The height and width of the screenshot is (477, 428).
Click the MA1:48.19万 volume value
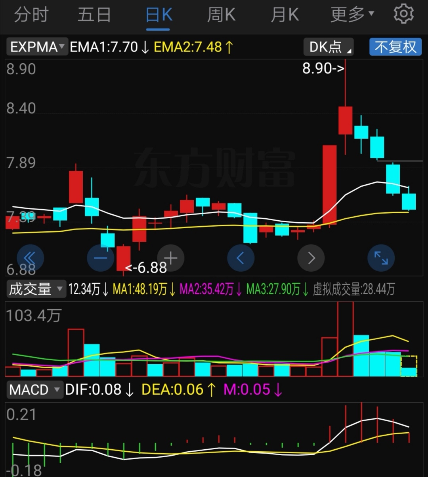(145, 289)
